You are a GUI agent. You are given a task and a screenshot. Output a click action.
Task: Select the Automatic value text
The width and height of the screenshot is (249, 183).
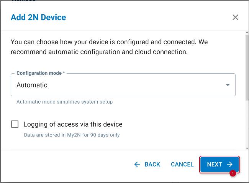(32, 85)
